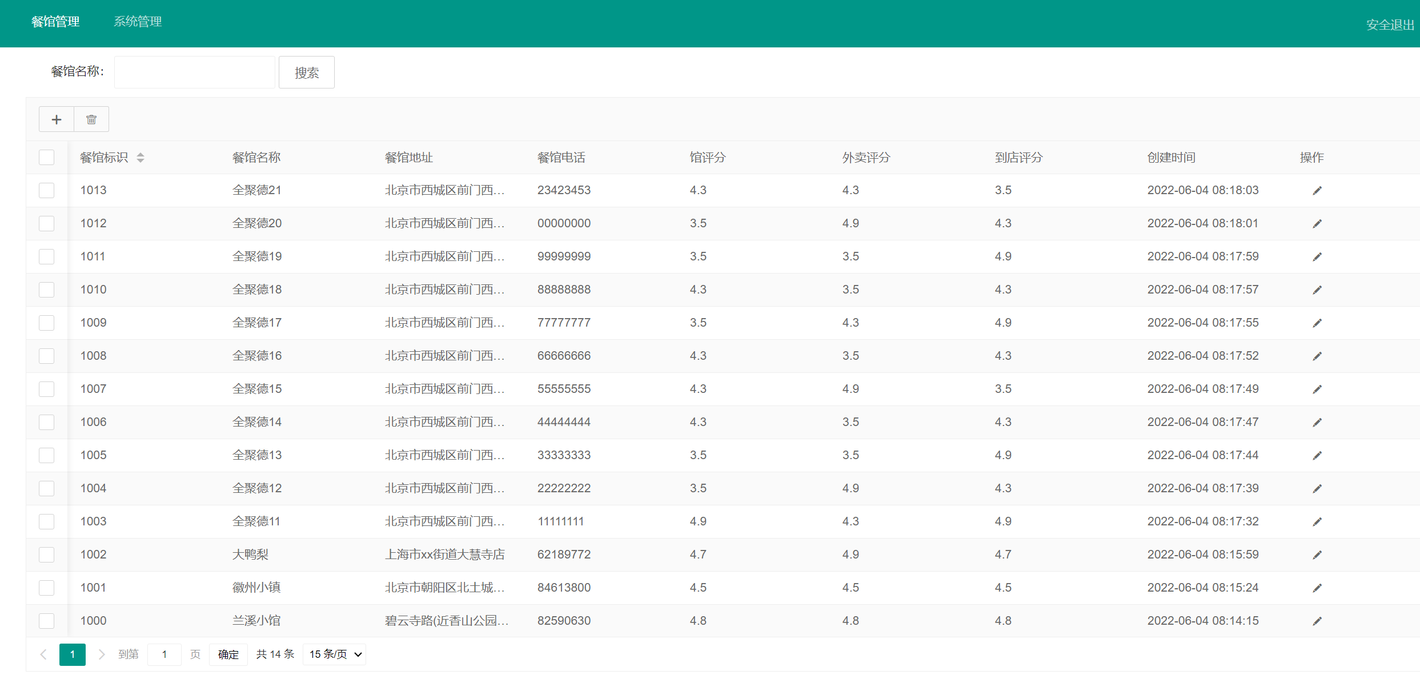
Task: Open edit for 全聚德16
Action: [x=1317, y=356]
